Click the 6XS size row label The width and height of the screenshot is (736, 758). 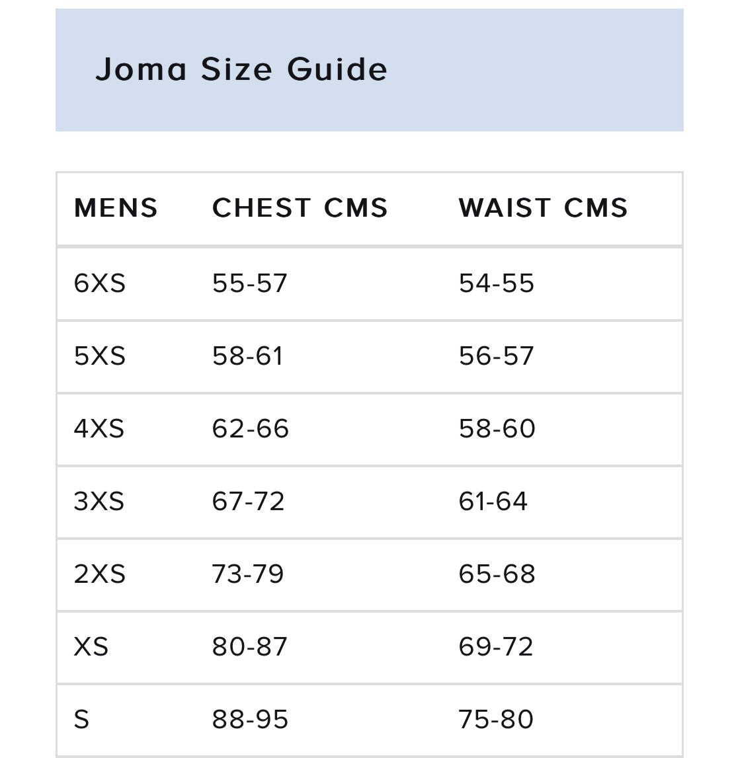tap(100, 283)
